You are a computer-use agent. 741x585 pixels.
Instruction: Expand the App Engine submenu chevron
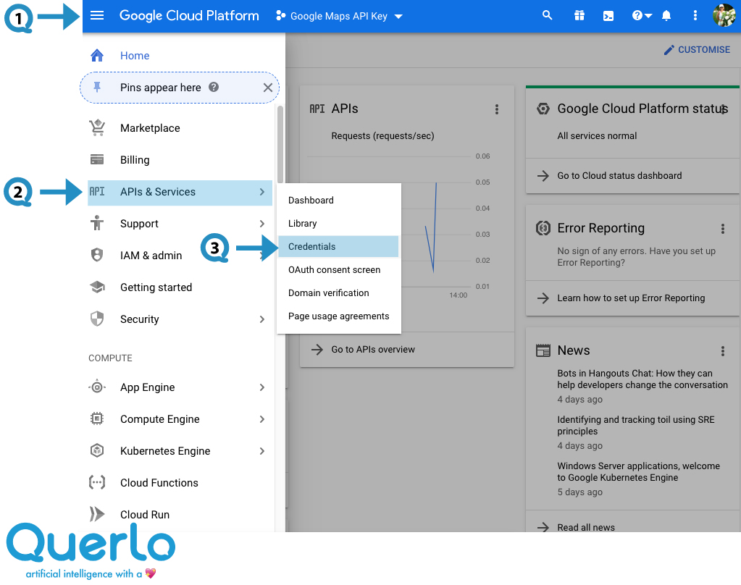click(x=261, y=387)
